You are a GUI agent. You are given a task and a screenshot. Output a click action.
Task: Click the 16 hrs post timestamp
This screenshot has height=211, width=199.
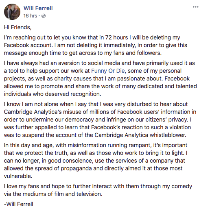[30, 16]
